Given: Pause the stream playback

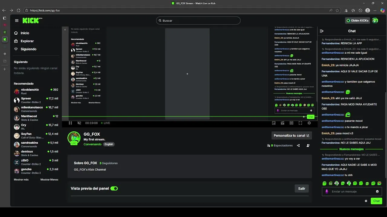Looking at the screenshot, I should pos(70,123).
